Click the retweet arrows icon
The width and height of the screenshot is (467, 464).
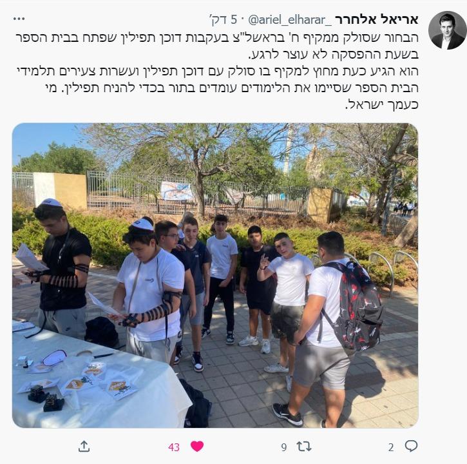(x=304, y=447)
